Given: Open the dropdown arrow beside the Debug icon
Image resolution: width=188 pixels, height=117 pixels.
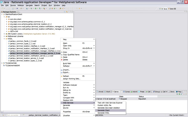Looking at the screenshot, I should 33,8.
